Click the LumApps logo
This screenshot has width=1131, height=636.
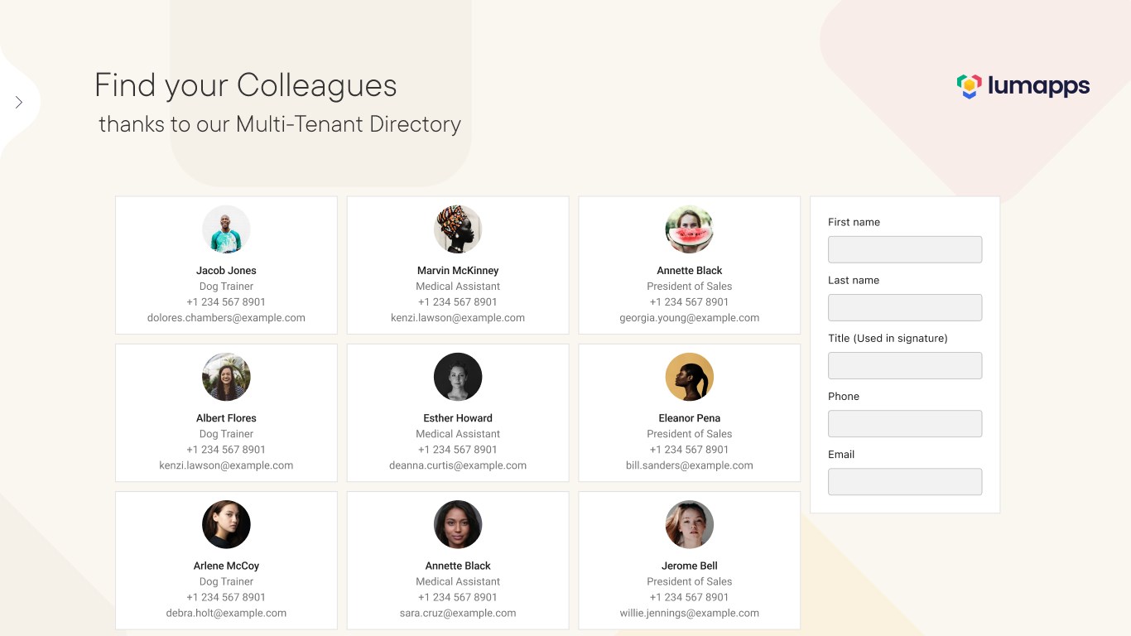1023,86
